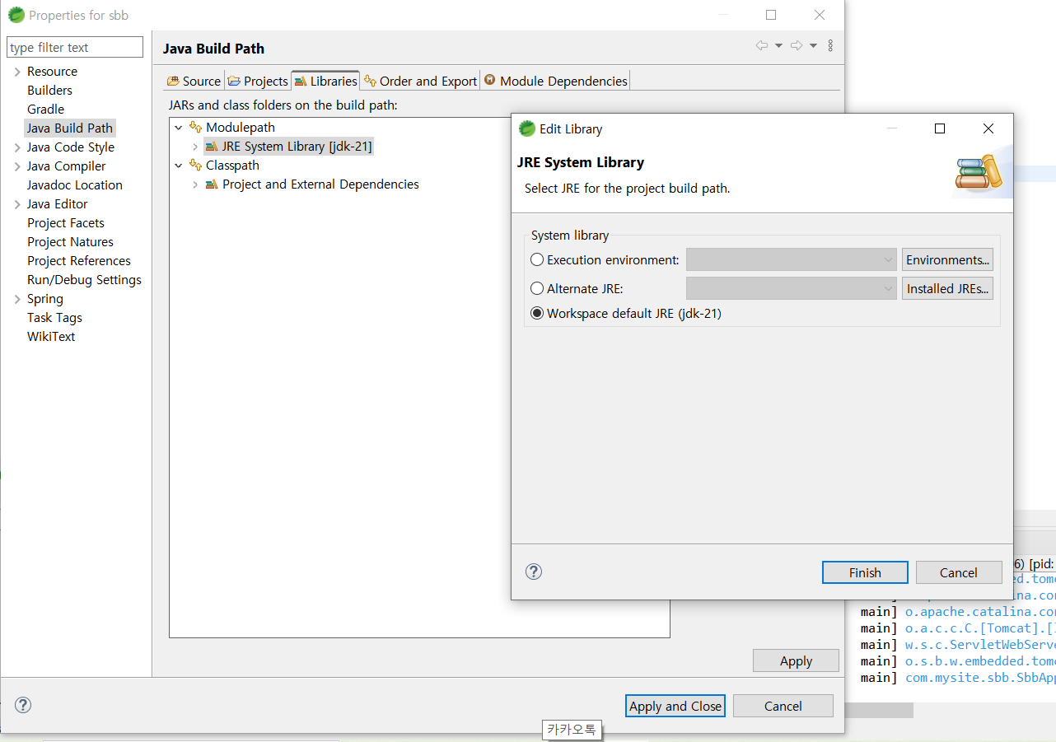Click the Environments... button
Viewport: 1056px width, 742px height.
[x=947, y=259]
